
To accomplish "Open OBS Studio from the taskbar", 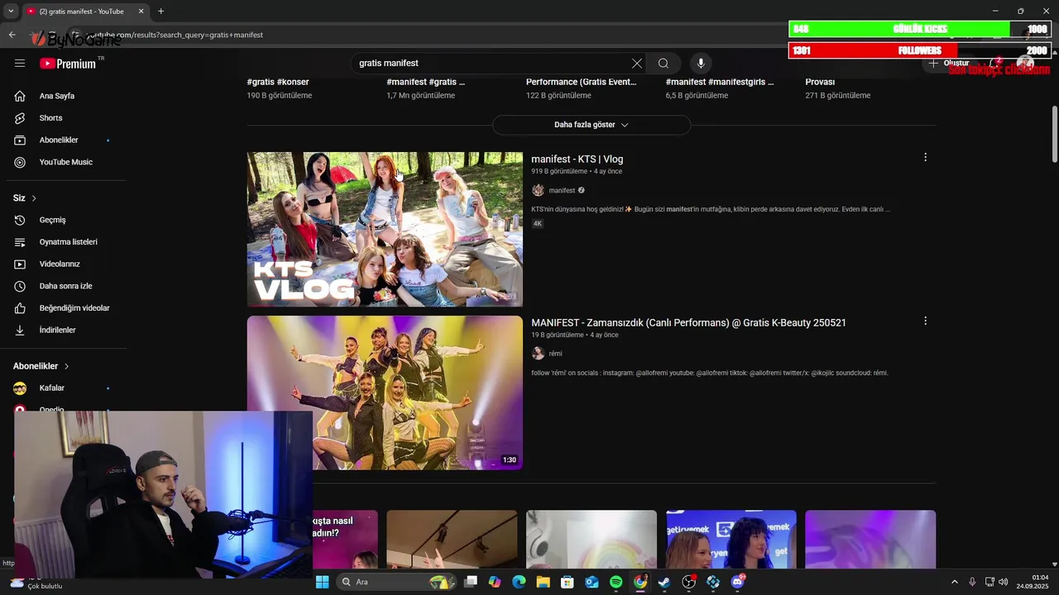I will tap(688, 582).
